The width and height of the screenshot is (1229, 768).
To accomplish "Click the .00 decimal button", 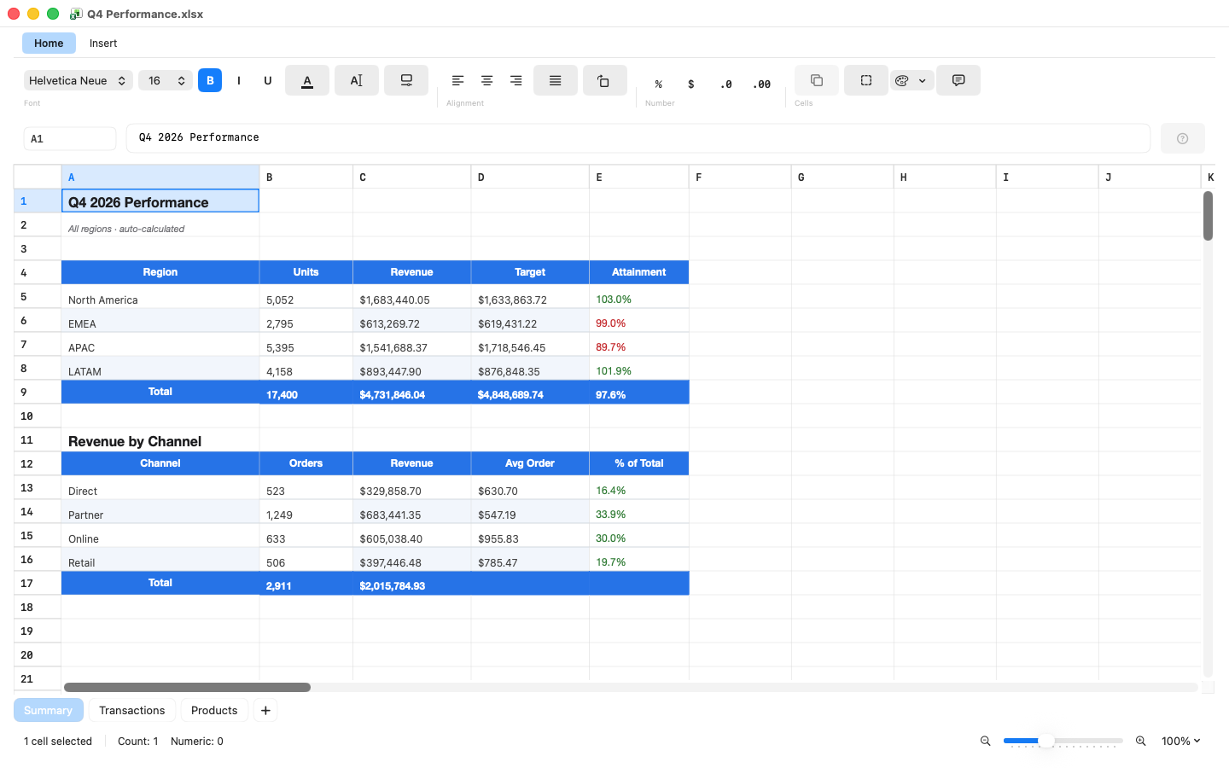I will (762, 84).
